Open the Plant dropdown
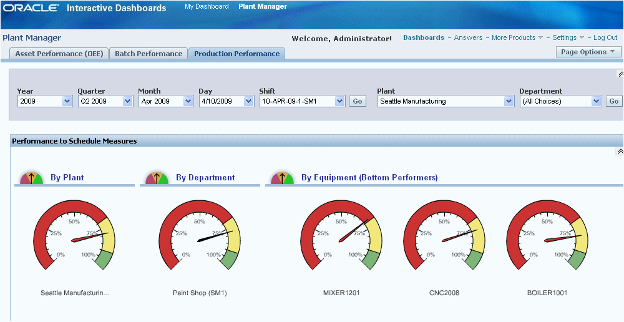The image size is (624, 322). [509, 102]
